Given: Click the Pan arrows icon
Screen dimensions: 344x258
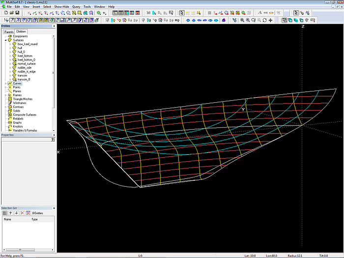Looking at the screenshot, I should [271, 20].
